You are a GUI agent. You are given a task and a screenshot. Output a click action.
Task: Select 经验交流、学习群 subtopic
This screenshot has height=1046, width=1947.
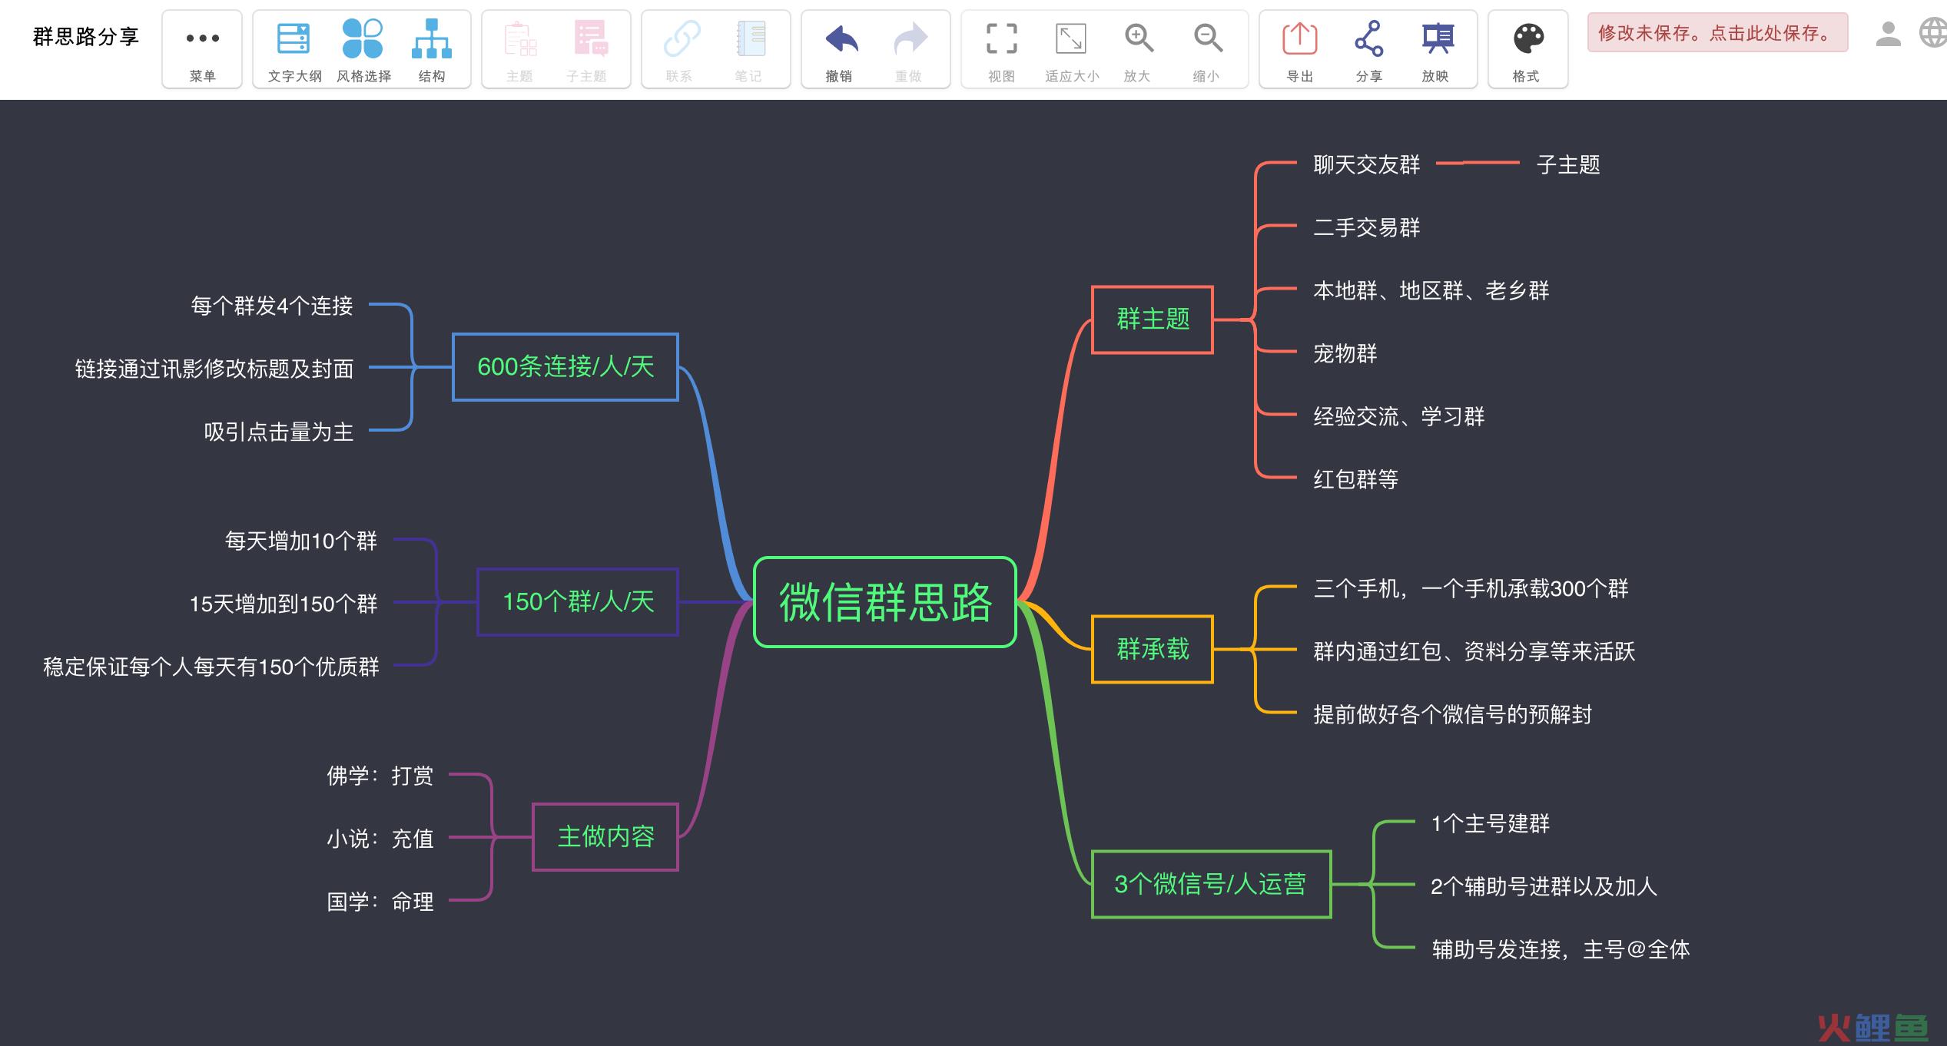point(1399,416)
